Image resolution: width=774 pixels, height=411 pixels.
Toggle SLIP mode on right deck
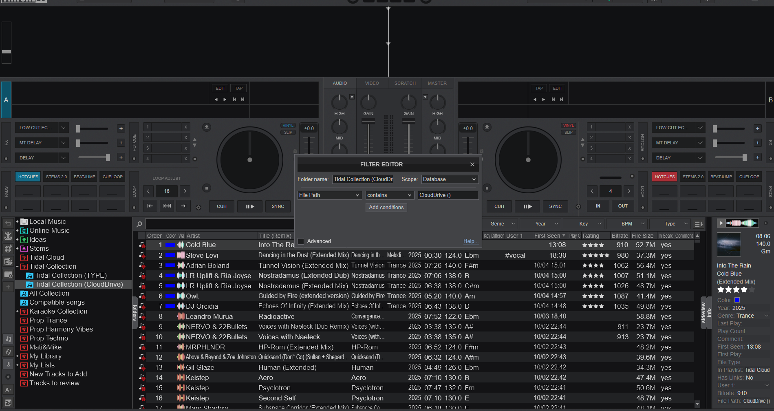click(x=568, y=132)
